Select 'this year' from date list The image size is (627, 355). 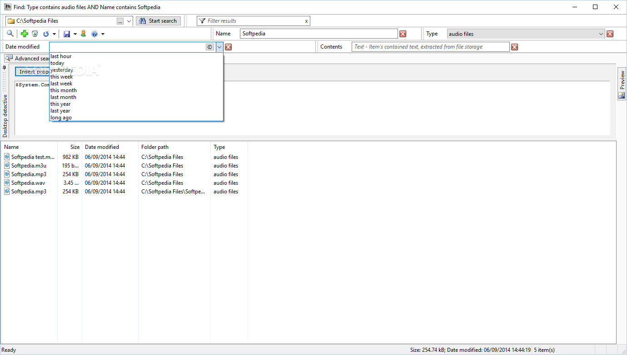click(136, 104)
